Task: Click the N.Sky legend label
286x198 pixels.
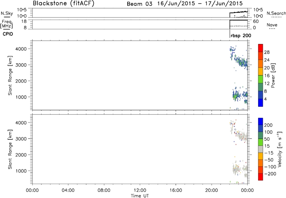Action: (7, 14)
